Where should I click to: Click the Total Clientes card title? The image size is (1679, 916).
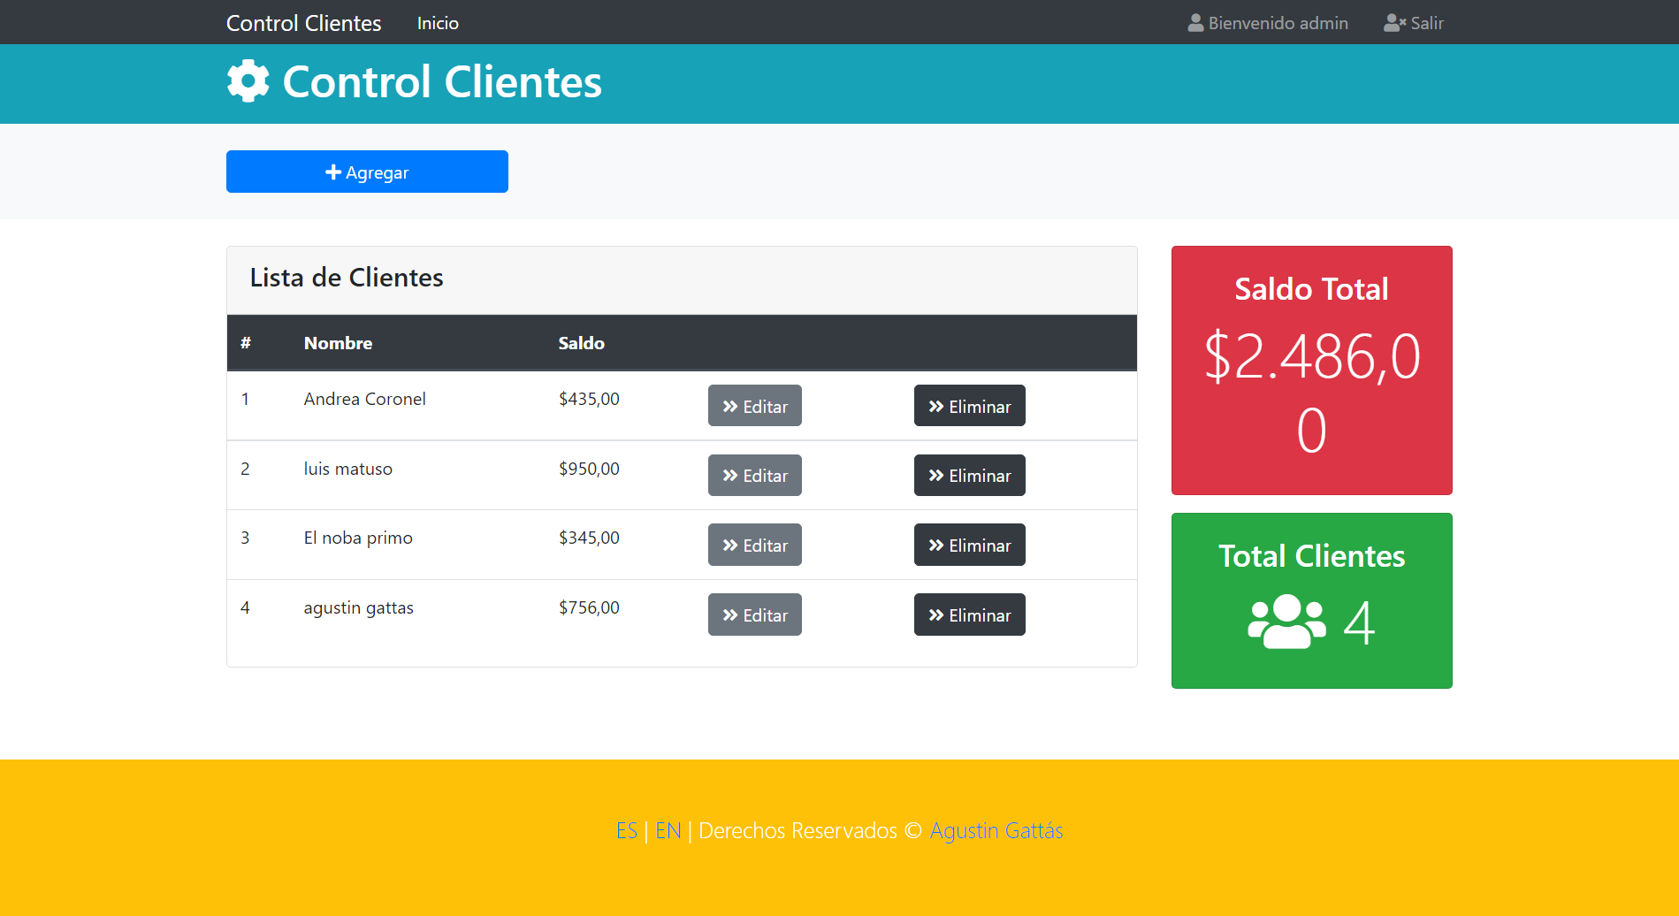point(1312,556)
